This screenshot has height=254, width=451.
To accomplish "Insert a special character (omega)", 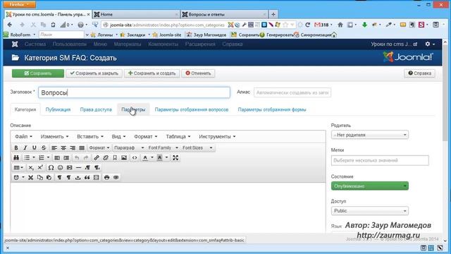I will coord(51,168).
